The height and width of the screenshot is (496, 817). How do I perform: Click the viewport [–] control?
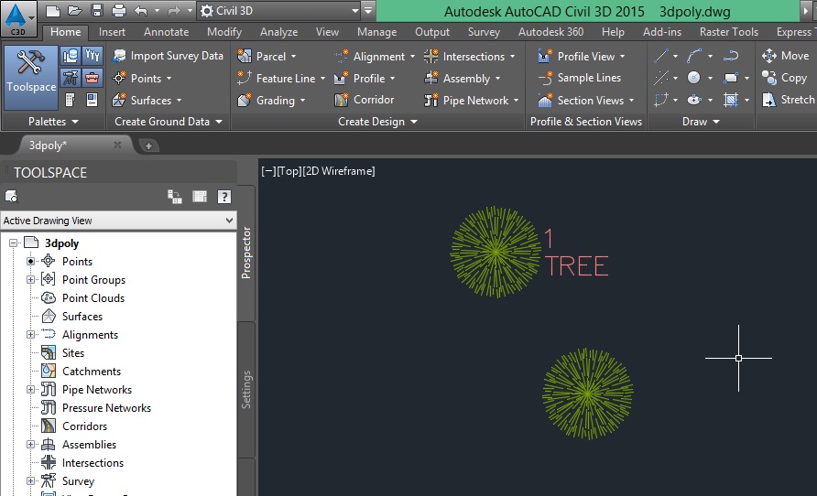[x=267, y=171]
